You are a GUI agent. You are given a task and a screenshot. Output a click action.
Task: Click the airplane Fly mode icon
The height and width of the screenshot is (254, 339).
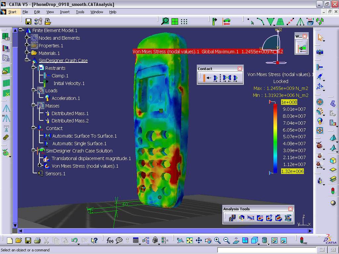point(180,240)
